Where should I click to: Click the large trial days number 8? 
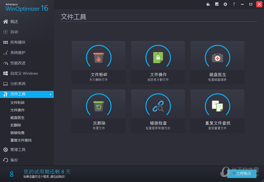(x=12, y=174)
